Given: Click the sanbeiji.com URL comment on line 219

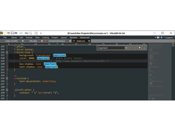Looking at the screenshot, I should click(x=82, y=61).
